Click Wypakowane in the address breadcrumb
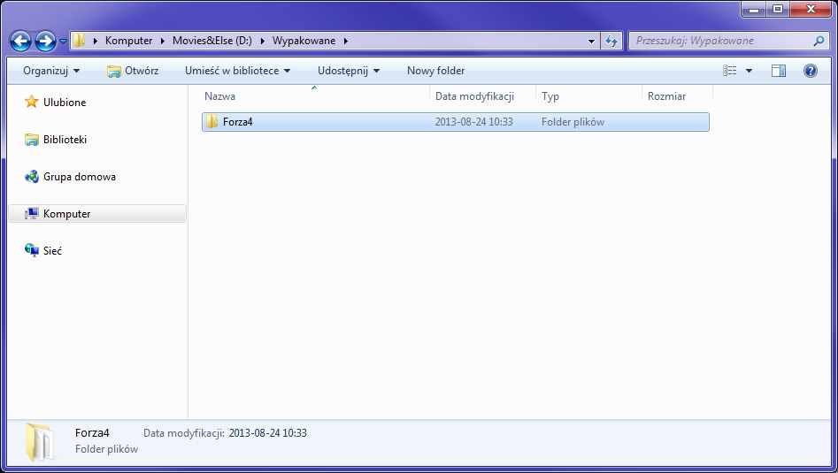The image size is (838, 473). 304,41
